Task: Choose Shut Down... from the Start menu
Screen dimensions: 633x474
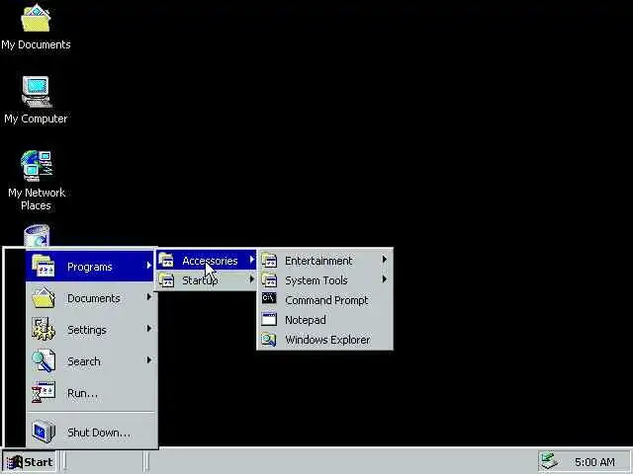Action: (91, 432)
